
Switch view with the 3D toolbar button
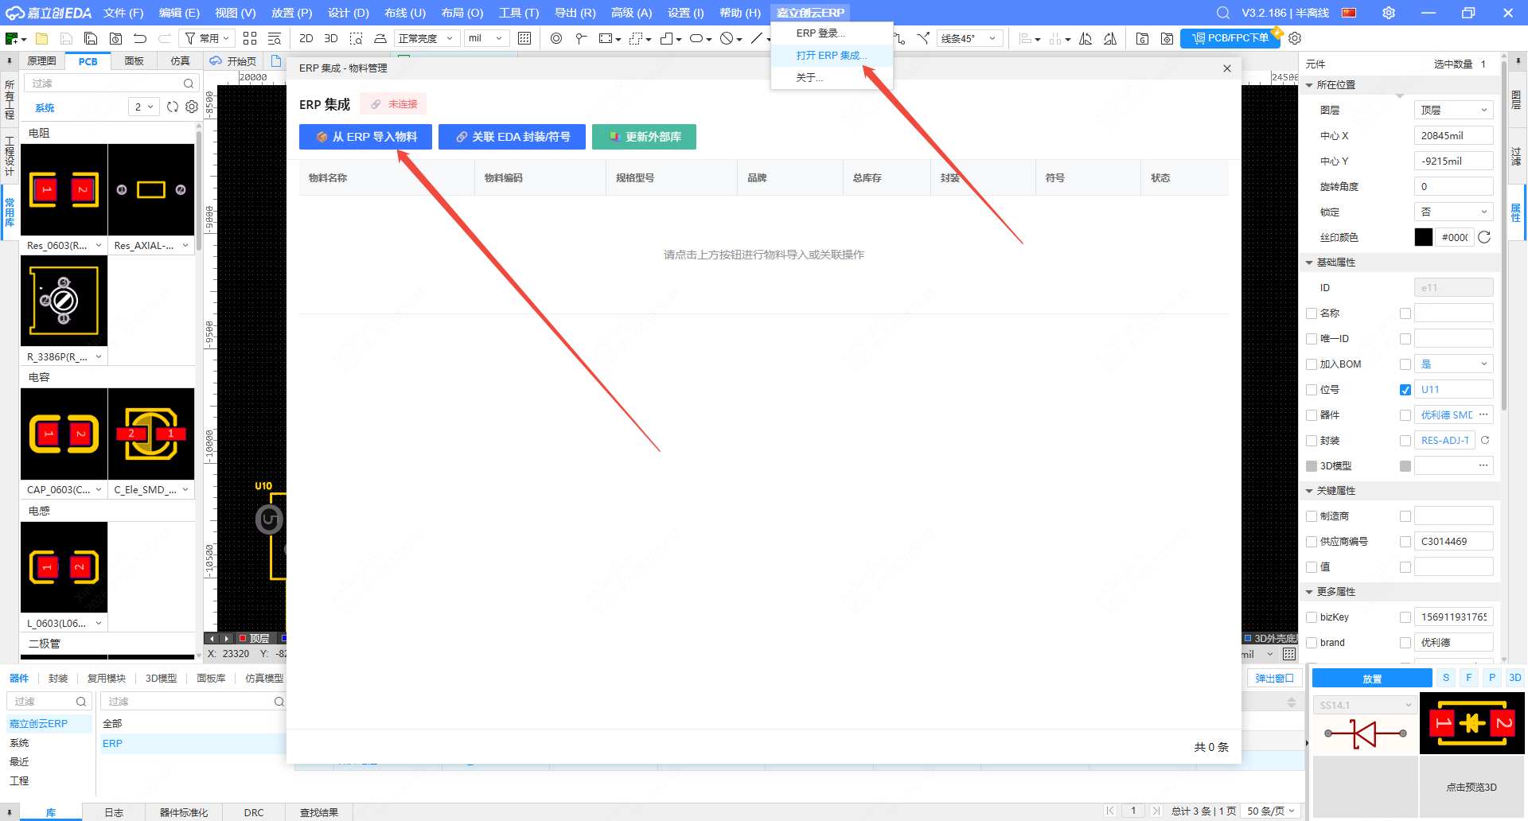click(x=331, y=38)
